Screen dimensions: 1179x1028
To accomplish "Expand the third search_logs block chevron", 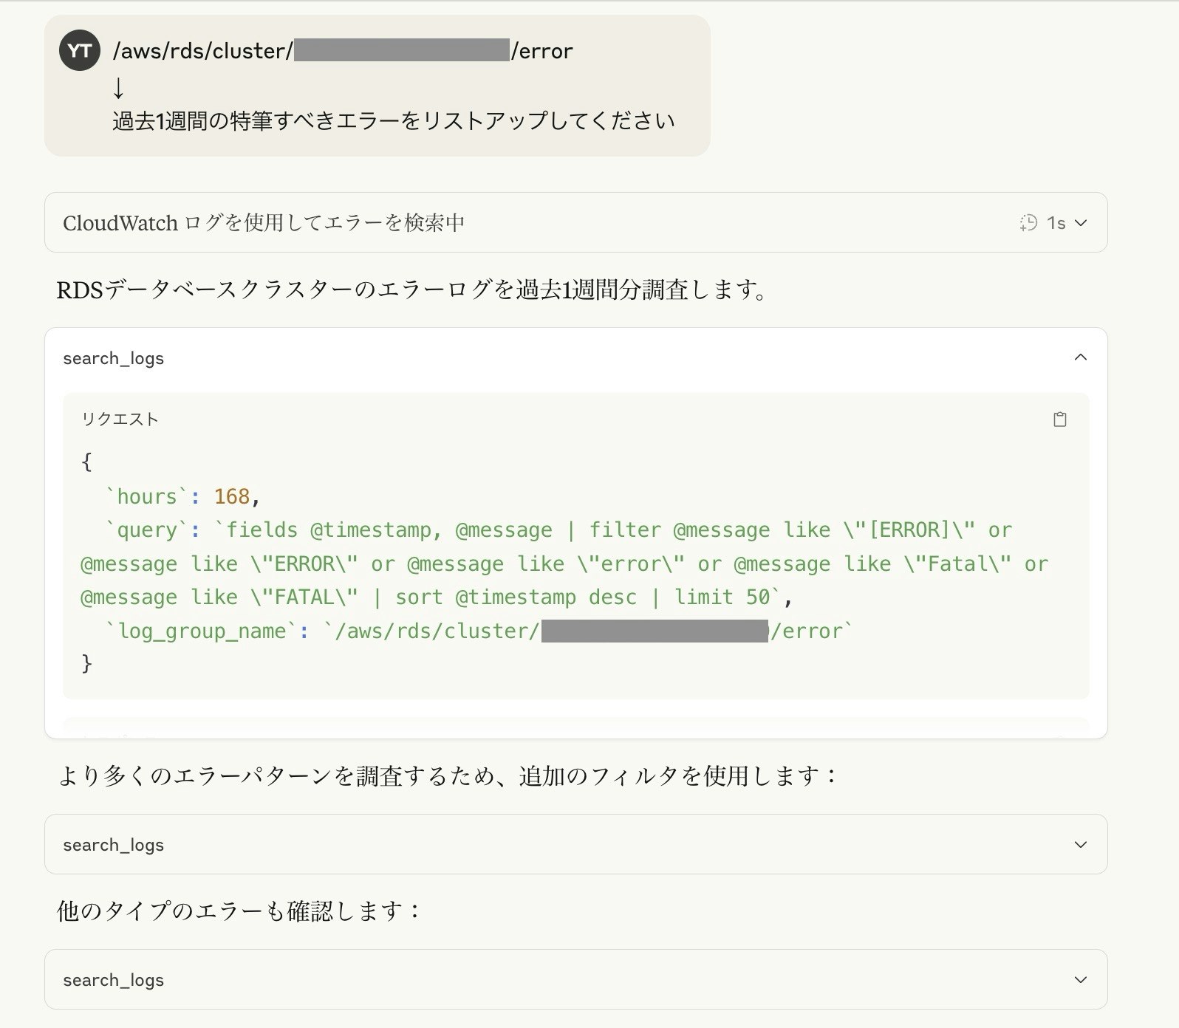I will tap(1080, 979).
